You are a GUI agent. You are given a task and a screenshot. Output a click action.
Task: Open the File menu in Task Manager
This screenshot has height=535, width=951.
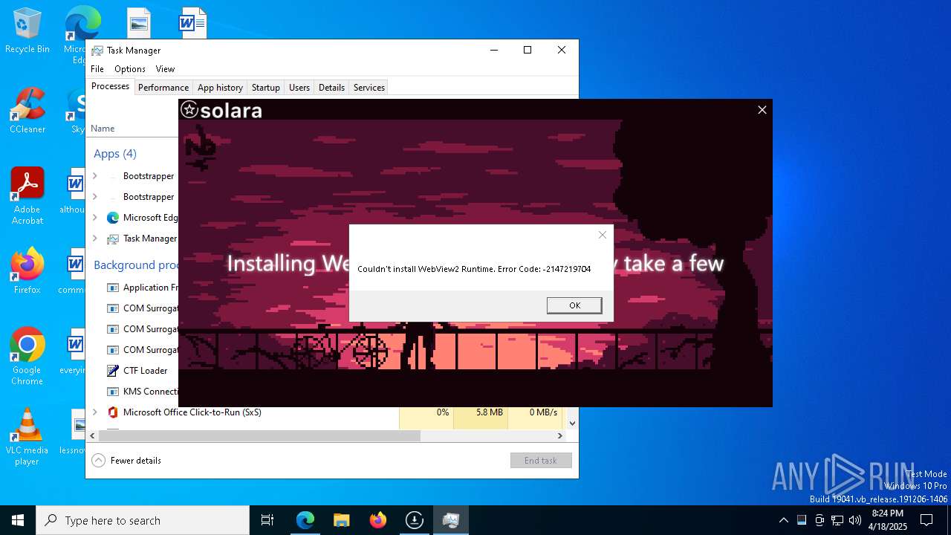pyautogui.click(x=97, y=69)
